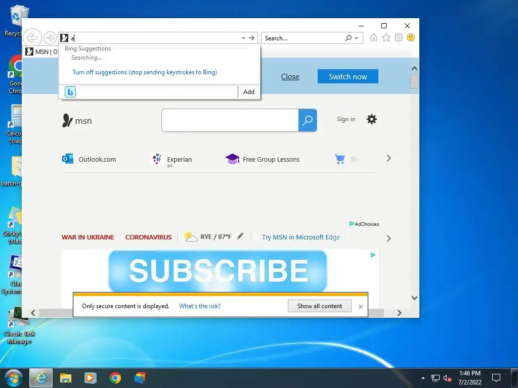518x388 pixels.
Task: Dismiss the secure content notification bar
Action: point(360,307)
